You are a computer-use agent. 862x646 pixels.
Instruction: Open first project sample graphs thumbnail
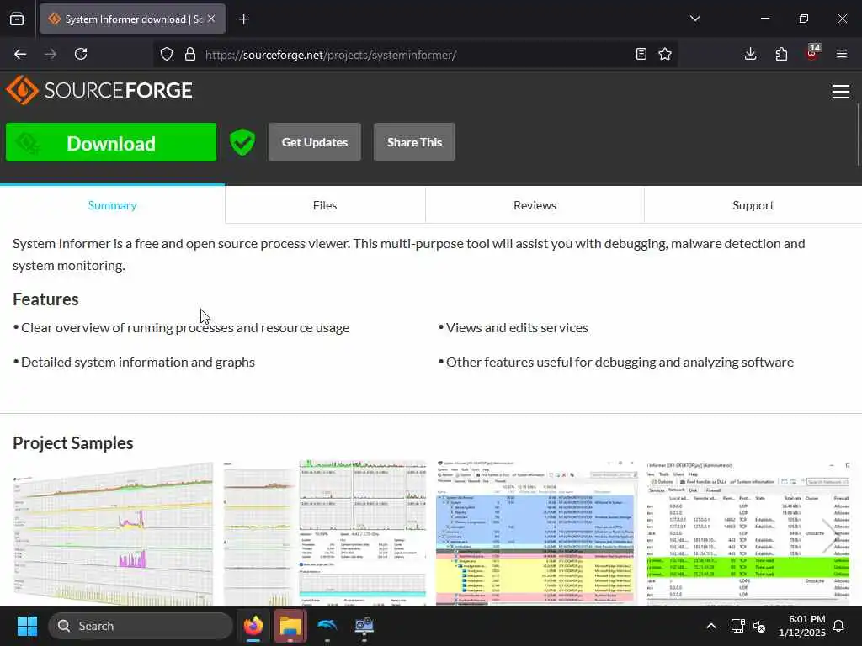click(x=114, y=533)
